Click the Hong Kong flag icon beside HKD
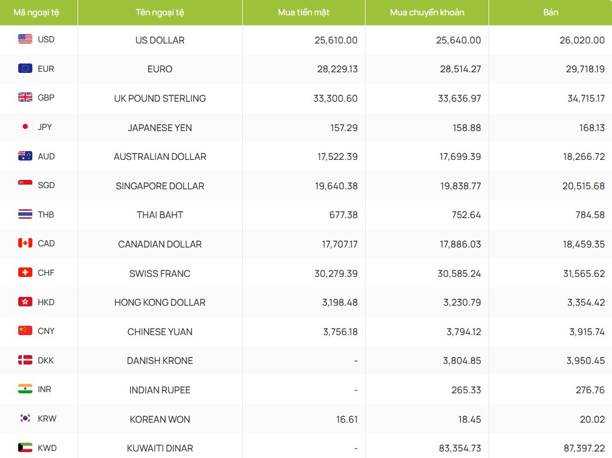Image resolution: width=612 pixels, height=458 pixels. tap(25, 302)
